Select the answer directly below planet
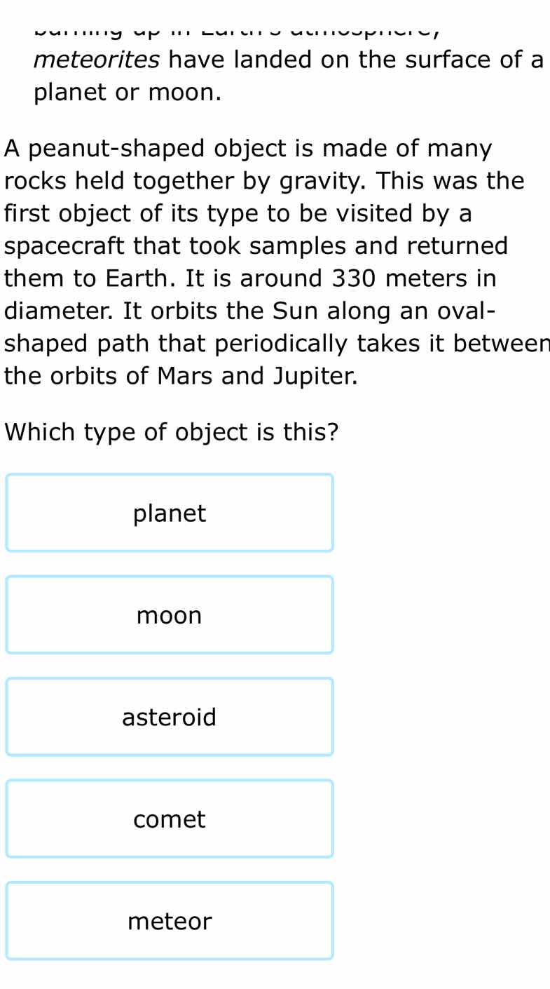 click(169, 615)
